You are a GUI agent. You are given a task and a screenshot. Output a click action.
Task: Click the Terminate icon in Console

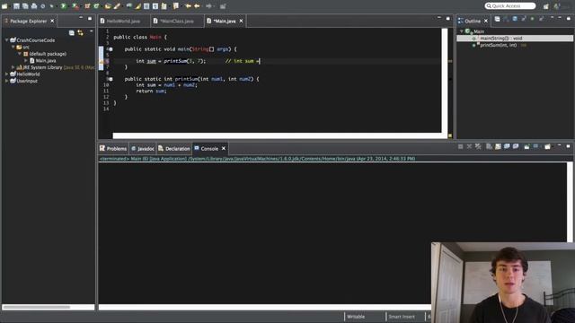(x=461, y=146)
